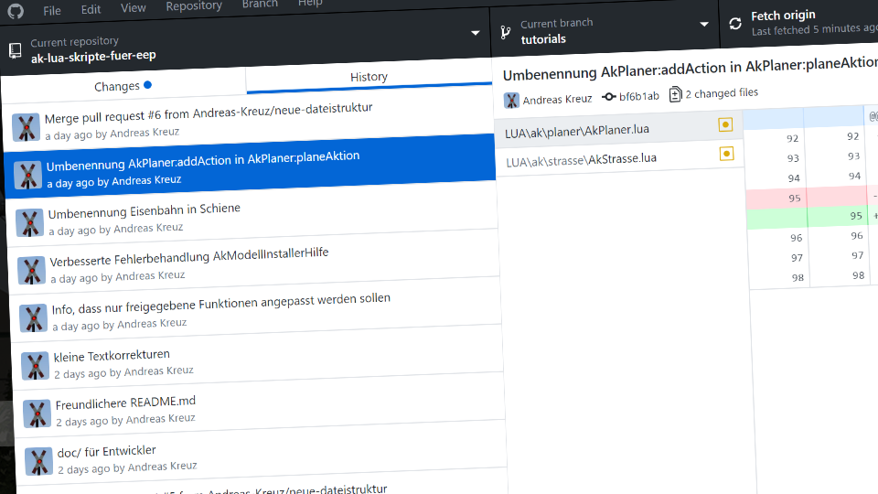Click the repository icon beside Current repository
Viewport: 878px width, 494px height.
[15, 50]
